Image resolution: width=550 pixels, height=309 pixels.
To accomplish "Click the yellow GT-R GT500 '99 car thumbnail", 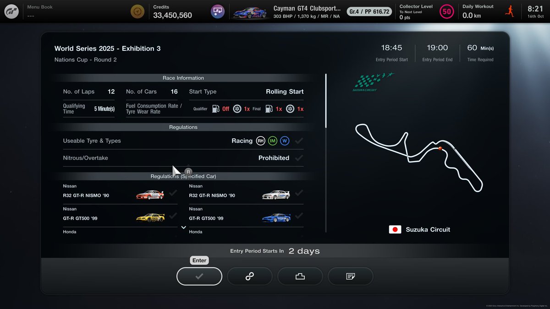I will tap(151, 217).
